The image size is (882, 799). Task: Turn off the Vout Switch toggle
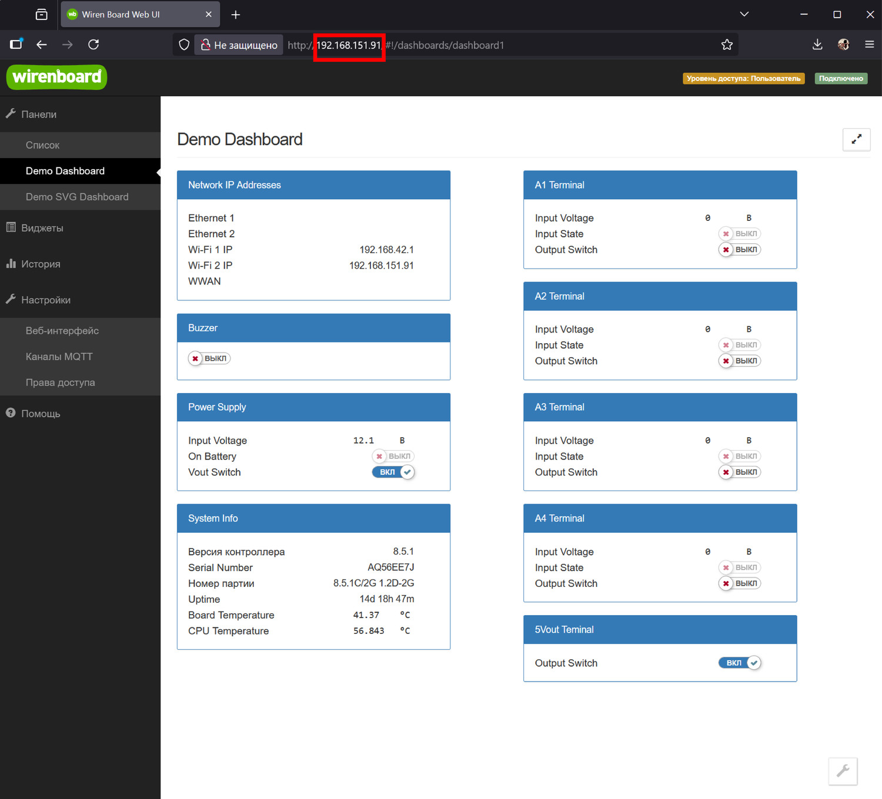[x=393, y=472]
